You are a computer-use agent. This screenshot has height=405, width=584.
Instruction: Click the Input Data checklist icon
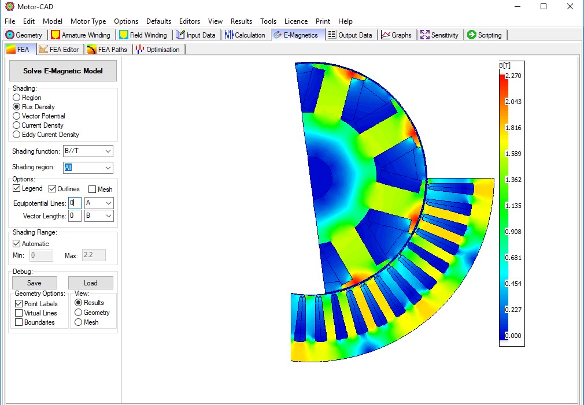[180, 35]
